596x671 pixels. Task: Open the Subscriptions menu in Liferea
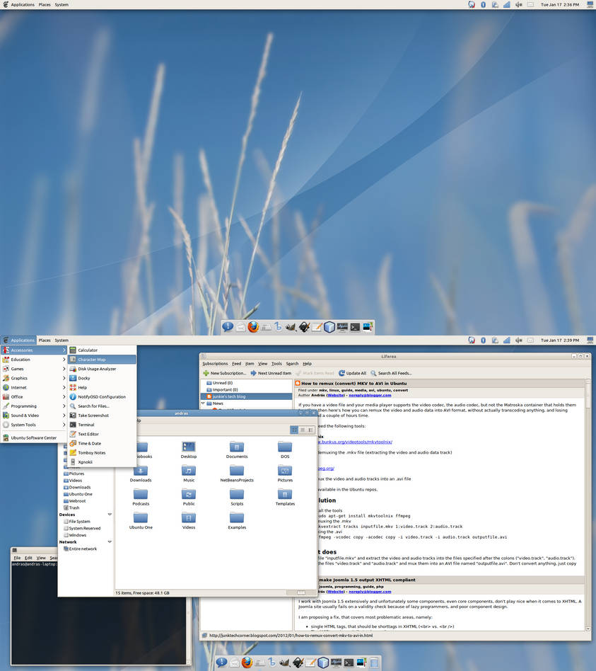click(x=215, y=363)
